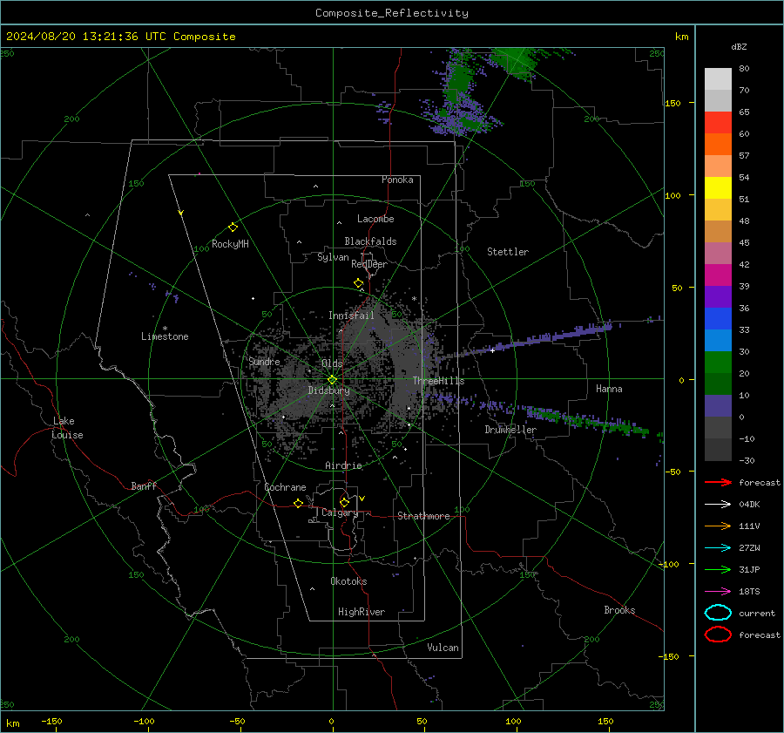Click the red forecast ellipse symbol
784x733 pixels.
tap(718, 635)
